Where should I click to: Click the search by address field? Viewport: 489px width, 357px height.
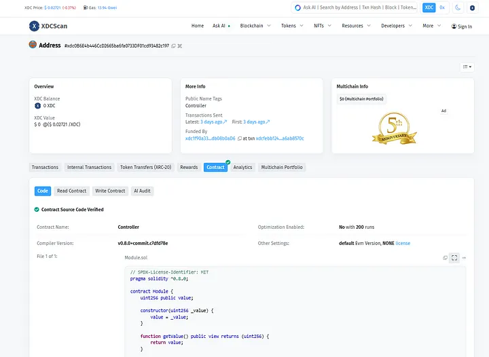point(357,7)
